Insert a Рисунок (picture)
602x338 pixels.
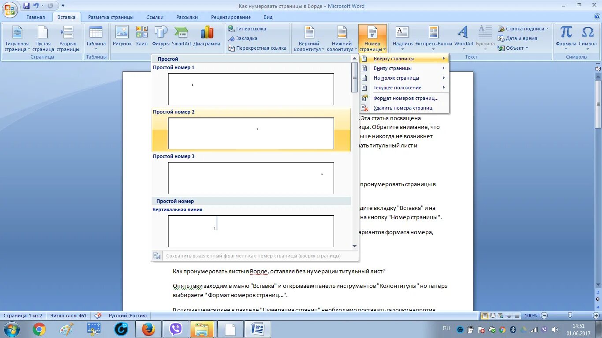pos(122,36)
